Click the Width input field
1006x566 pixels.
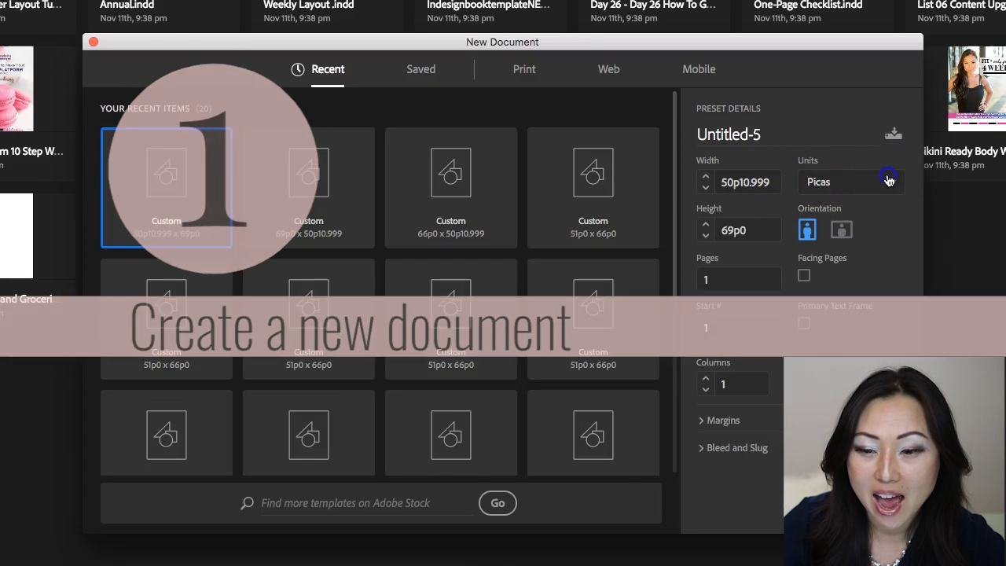[x=747, y=182]
